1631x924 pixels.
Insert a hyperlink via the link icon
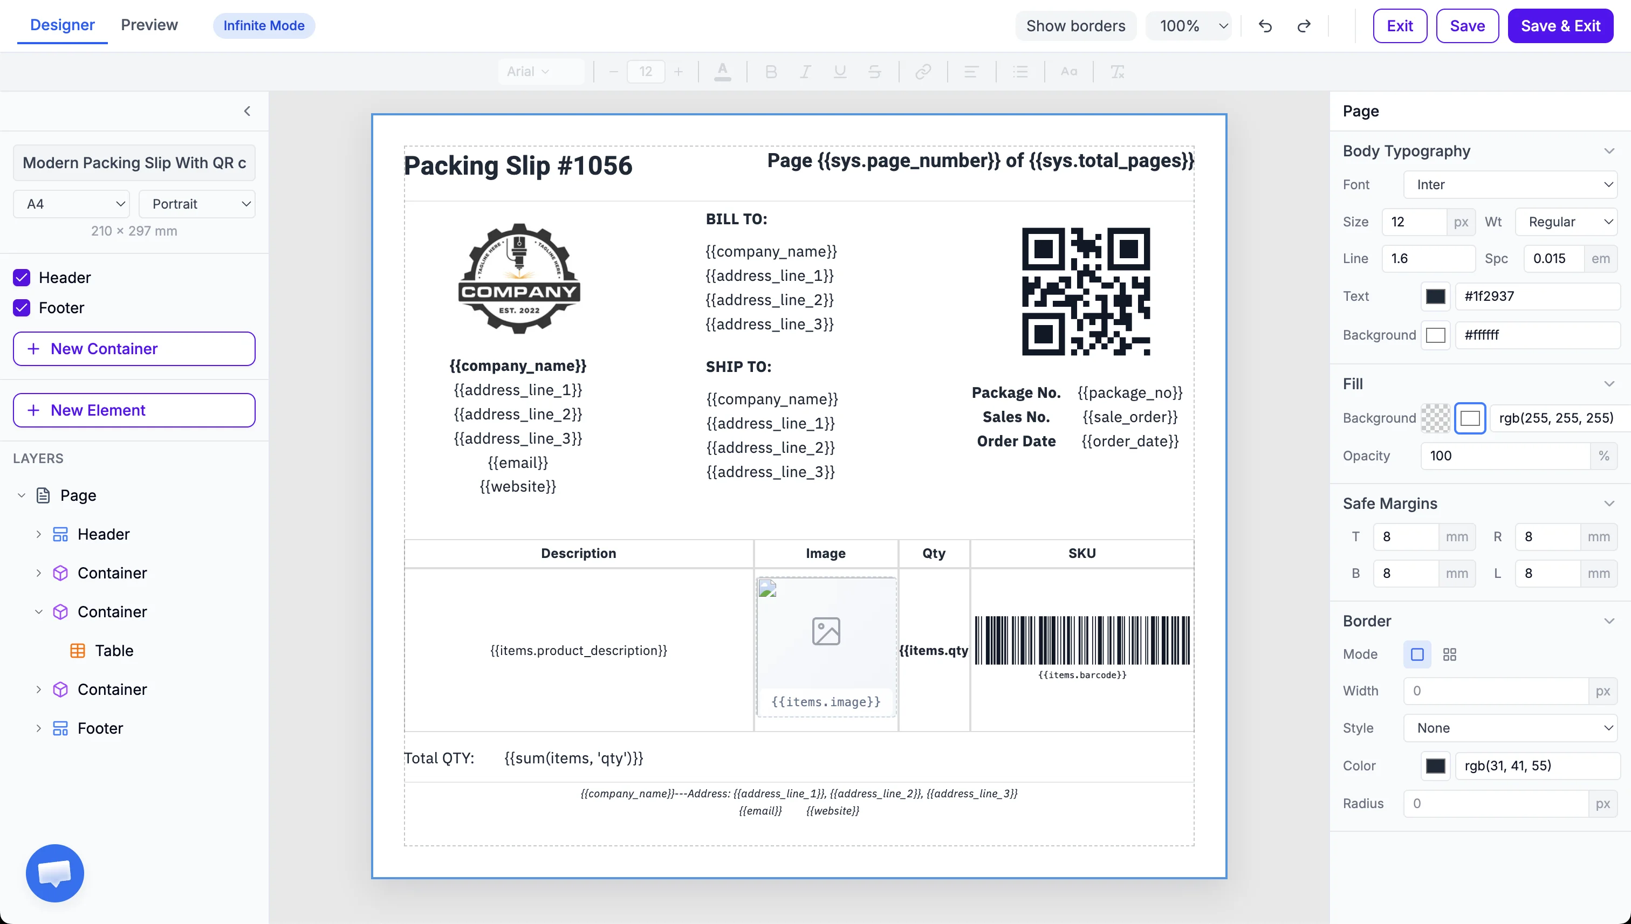coord(923,71)
